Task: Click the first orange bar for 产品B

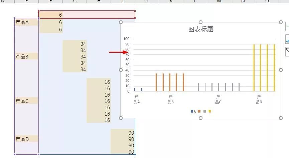Action: click(156, 83)
